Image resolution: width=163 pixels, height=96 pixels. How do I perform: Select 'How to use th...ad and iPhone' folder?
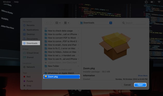[62, 59]
